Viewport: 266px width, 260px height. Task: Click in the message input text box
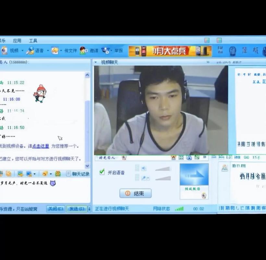45,190
